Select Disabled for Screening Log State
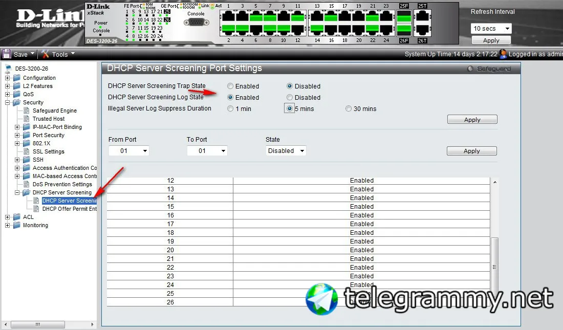 click(289, 97)
